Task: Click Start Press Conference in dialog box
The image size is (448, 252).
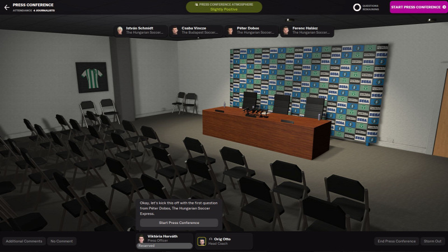Action: coord(179,222)
